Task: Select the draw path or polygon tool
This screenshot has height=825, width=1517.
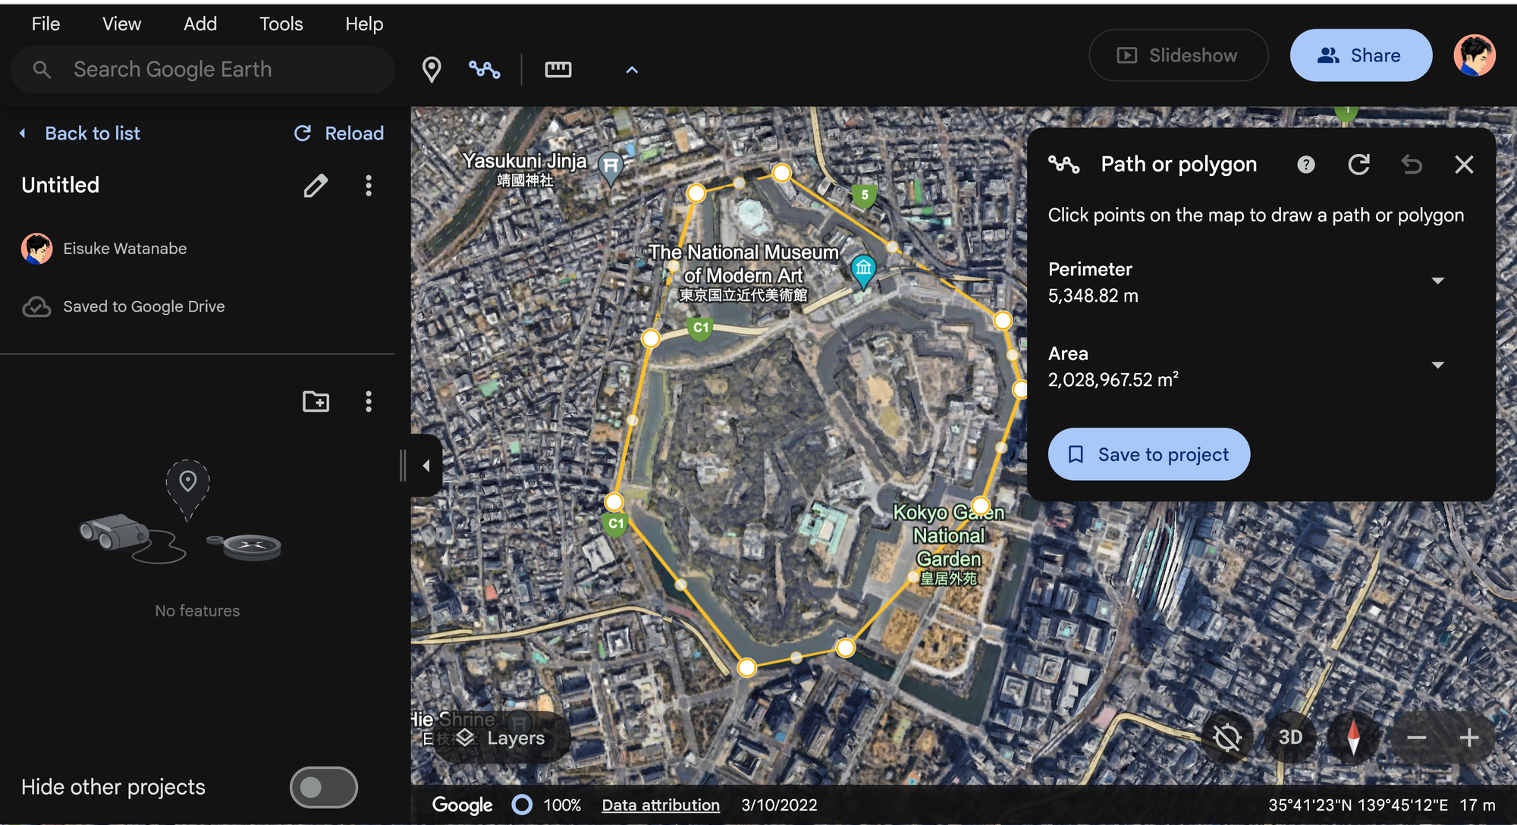Action: [x=484, y=70]
